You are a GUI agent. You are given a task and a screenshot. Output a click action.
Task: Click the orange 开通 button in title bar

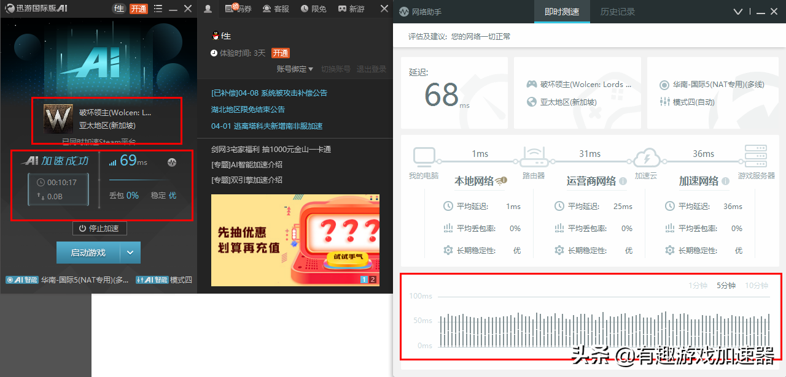pos(139,9)
